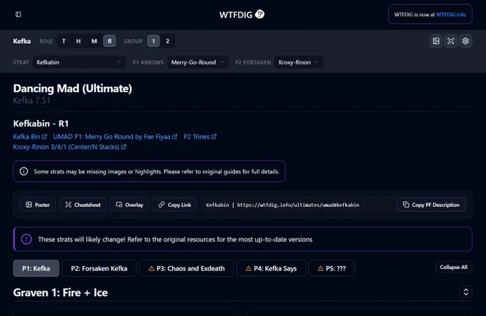This screenshot has height=316, width=486.
Task: Click the Poster button
Action: coord(37,205)
